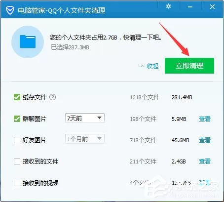Viewport: 224px width, 202px height.
Task: Click the help icon beside 缓存文件
Action: pyautogui.click(x=53, y=97)
